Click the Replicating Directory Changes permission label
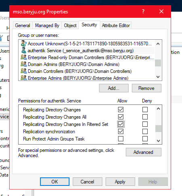 coord(52,110)
